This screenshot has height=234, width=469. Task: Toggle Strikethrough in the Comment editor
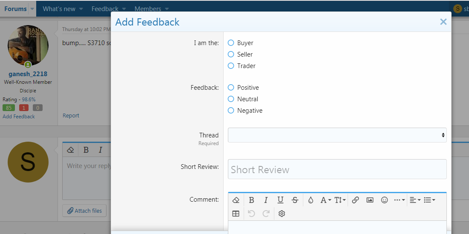pyautogui.click(x=295, y=200)
